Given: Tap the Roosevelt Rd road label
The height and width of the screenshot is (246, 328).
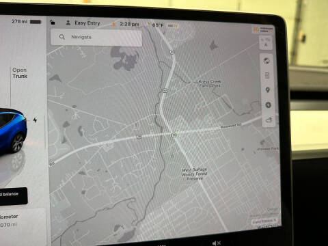Looking at the screenshot, I should point(231,126).
